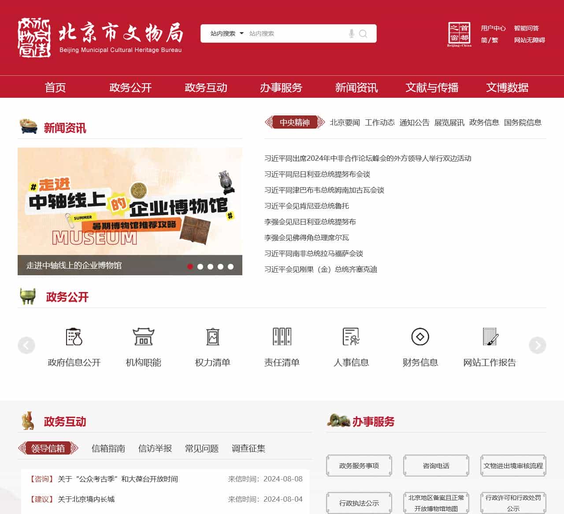Click the magnifier search icon

(363, 33)
